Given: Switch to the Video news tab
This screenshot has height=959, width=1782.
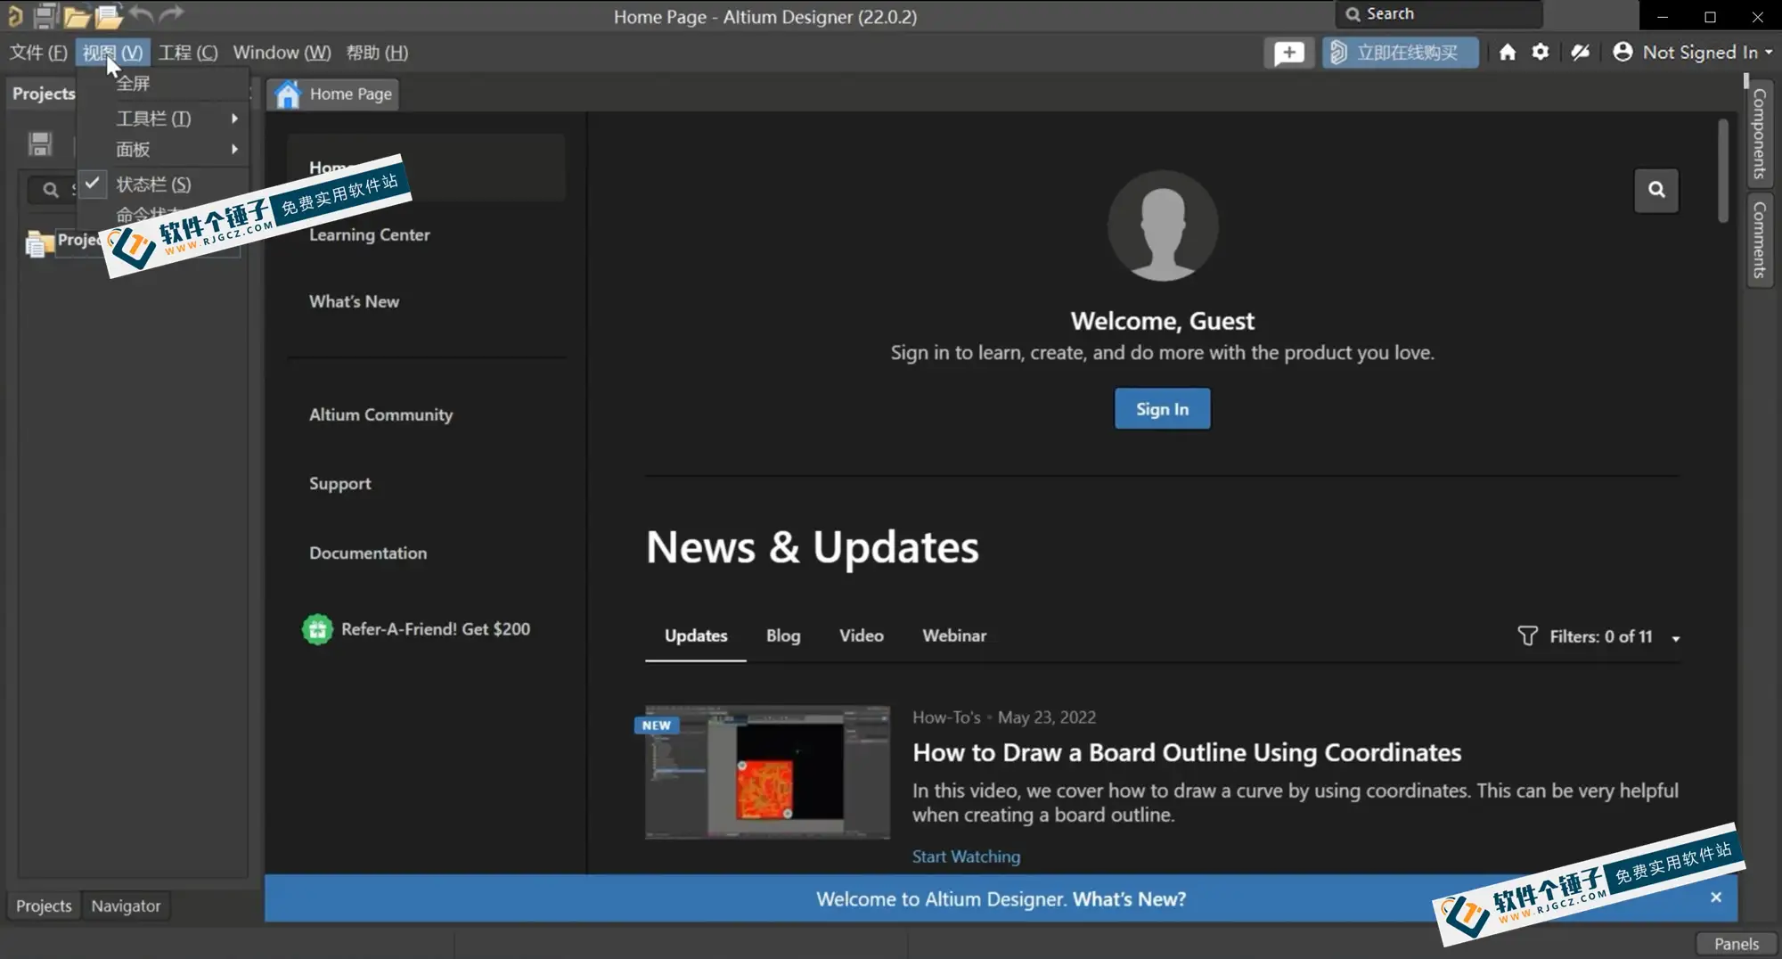Looking at the screenshot, I should point(861,635).
